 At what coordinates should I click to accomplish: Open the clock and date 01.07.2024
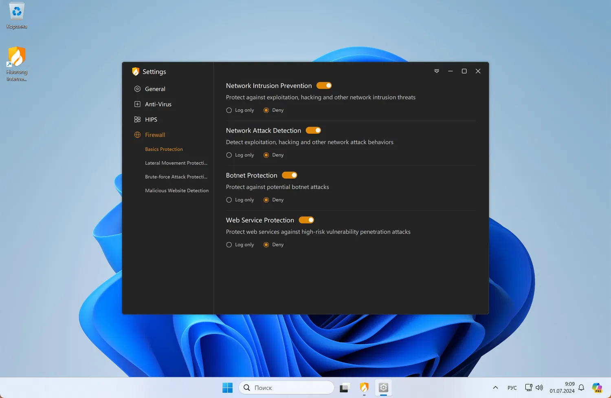click(562, 387)
